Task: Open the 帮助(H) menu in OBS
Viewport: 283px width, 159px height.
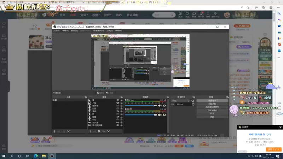Action: (x=119, y=31)
